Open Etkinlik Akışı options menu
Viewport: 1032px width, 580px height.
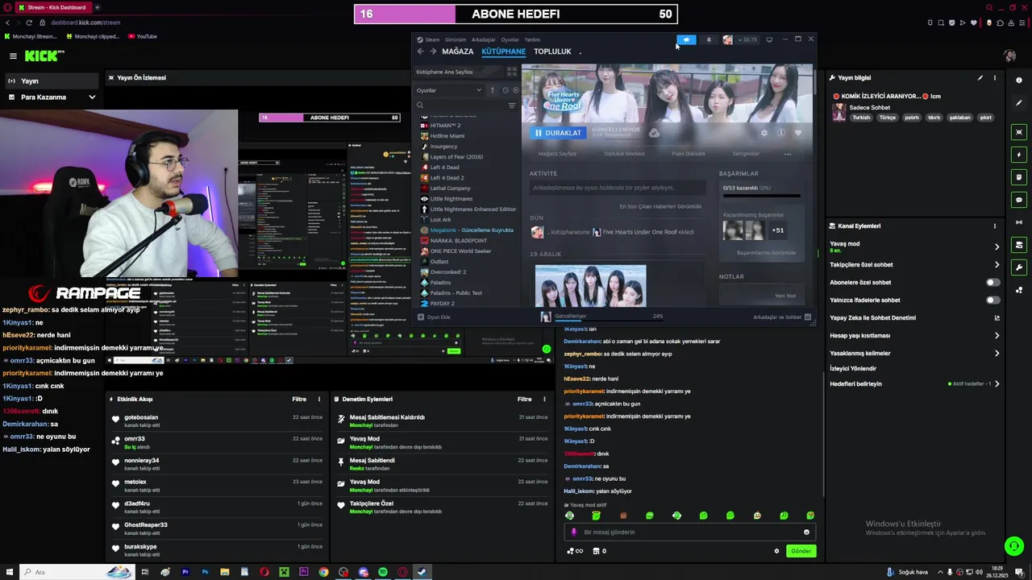pos(318,400)
